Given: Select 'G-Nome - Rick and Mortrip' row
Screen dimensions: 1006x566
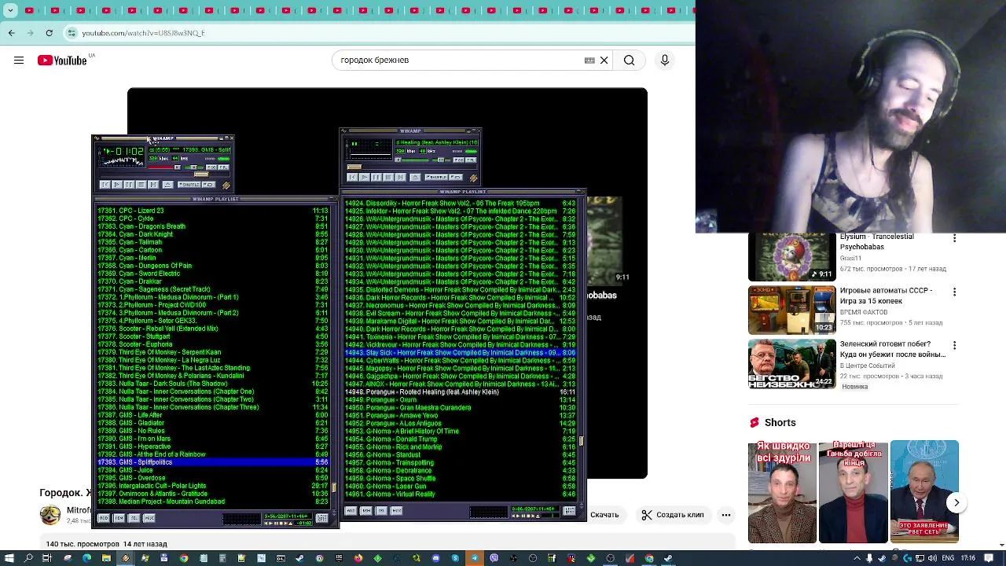Looking at the screenshot, I should click(x=460, y=447).
